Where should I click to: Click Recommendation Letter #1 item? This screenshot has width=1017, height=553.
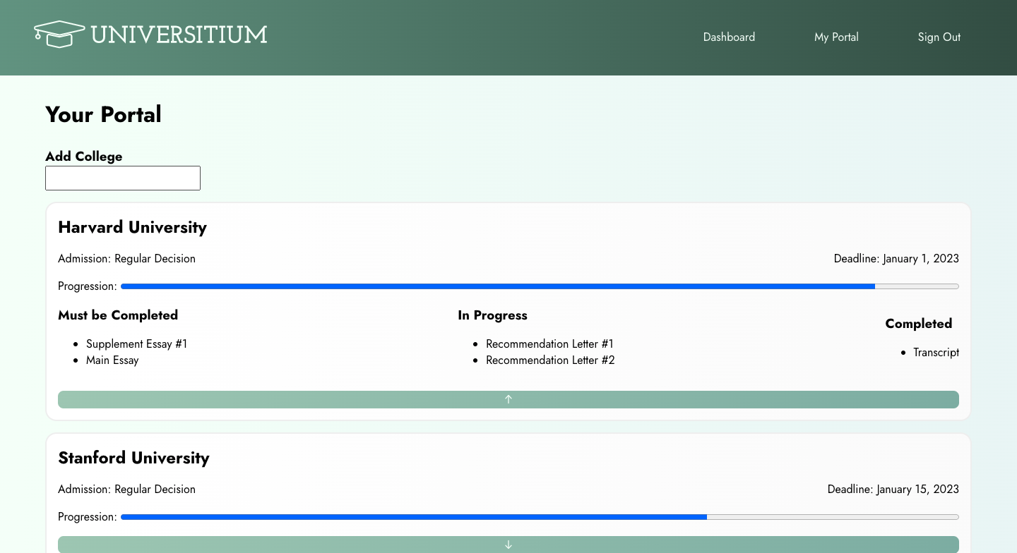[550, 344]
